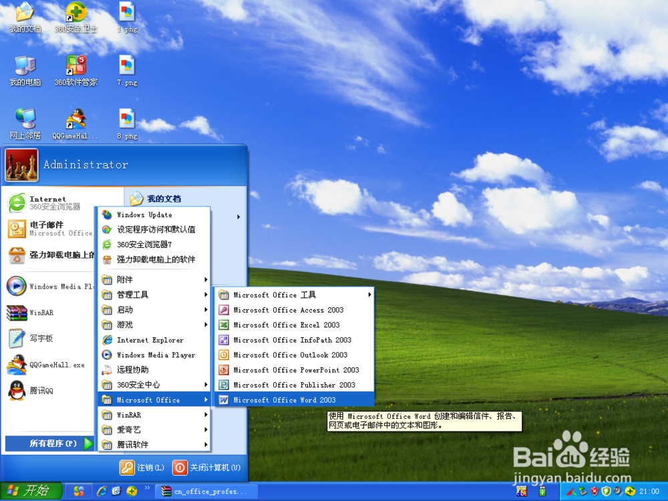Expand the 爱奇艺 folder

coord(154,430)
